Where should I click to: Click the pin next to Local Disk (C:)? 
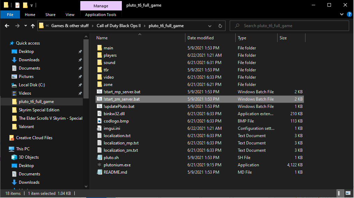[x=80, y=85]
